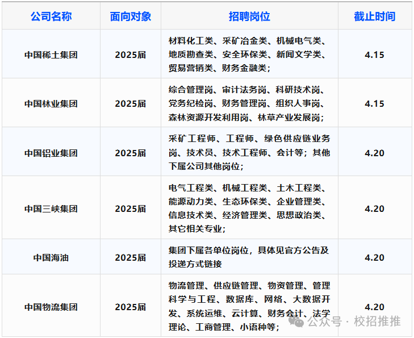Select the 中国三峡集团 company cell
Viewport: 414px width, 338px height.
pos(51,208)
